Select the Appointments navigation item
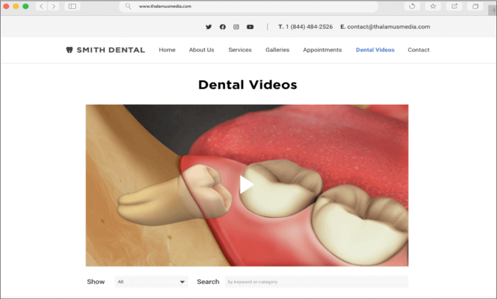Screen dimensions: 497x299 click(322, 50)
